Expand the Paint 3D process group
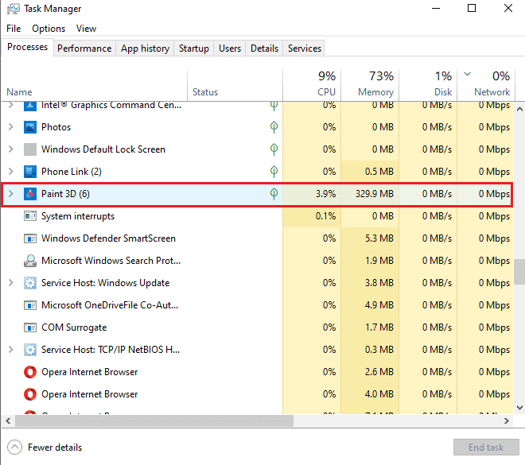 10,194
